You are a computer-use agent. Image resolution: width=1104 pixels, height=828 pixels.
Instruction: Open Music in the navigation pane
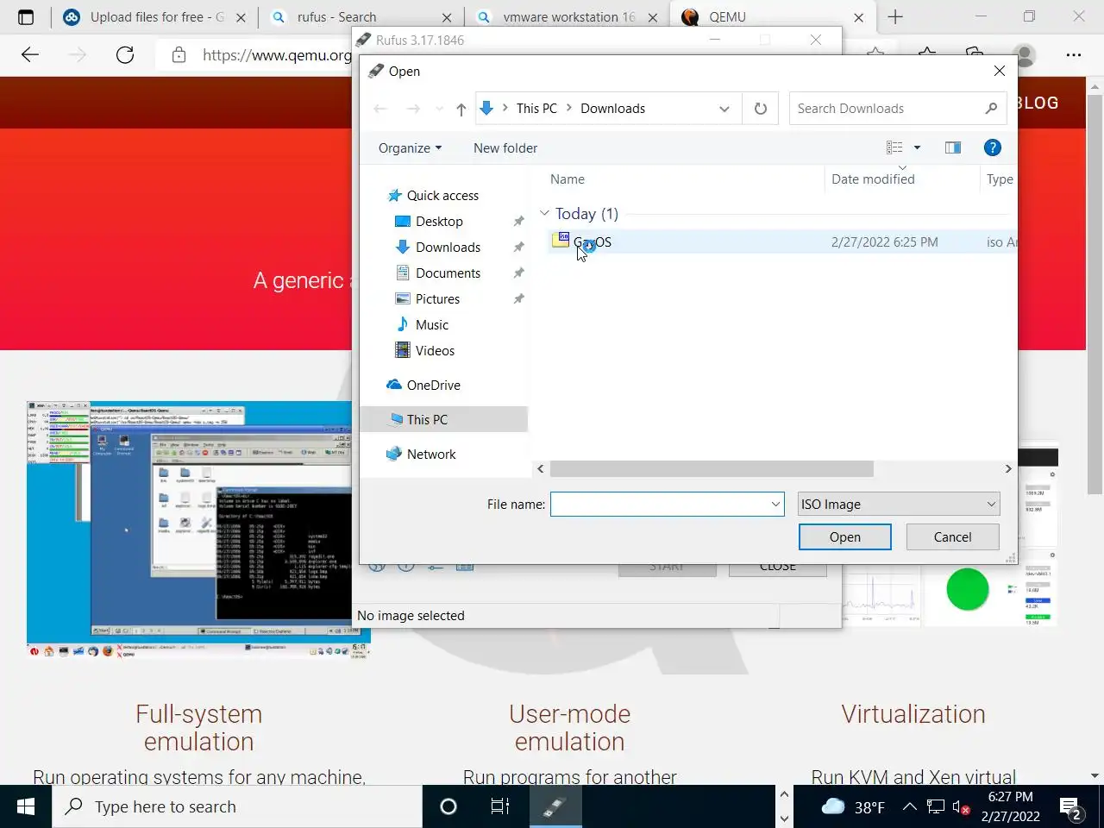coord(431,325)
